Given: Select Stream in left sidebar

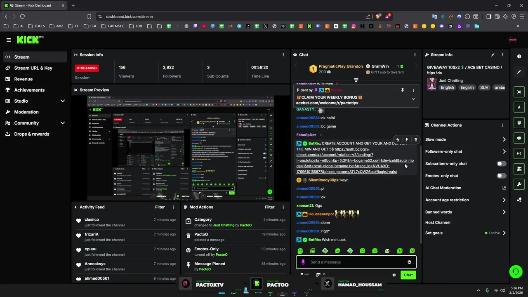Looking at the screenshot, I should pyautogui.click(x=35, y=57).
